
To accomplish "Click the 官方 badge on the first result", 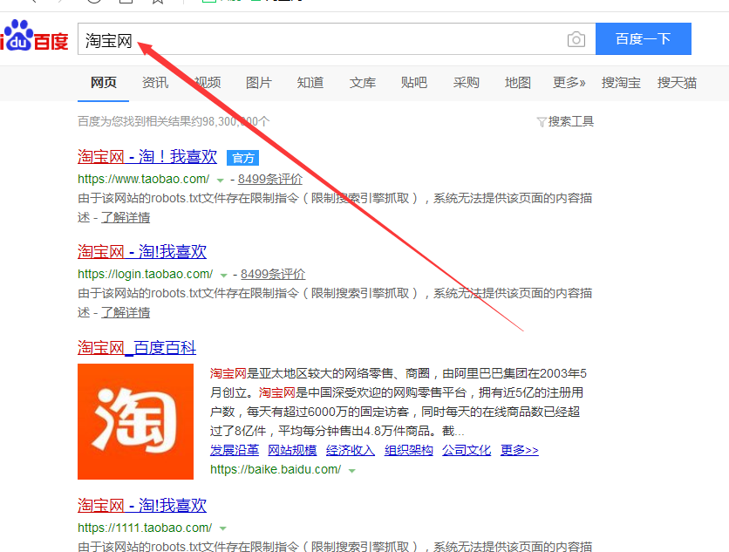I will [x=242, y=158].
